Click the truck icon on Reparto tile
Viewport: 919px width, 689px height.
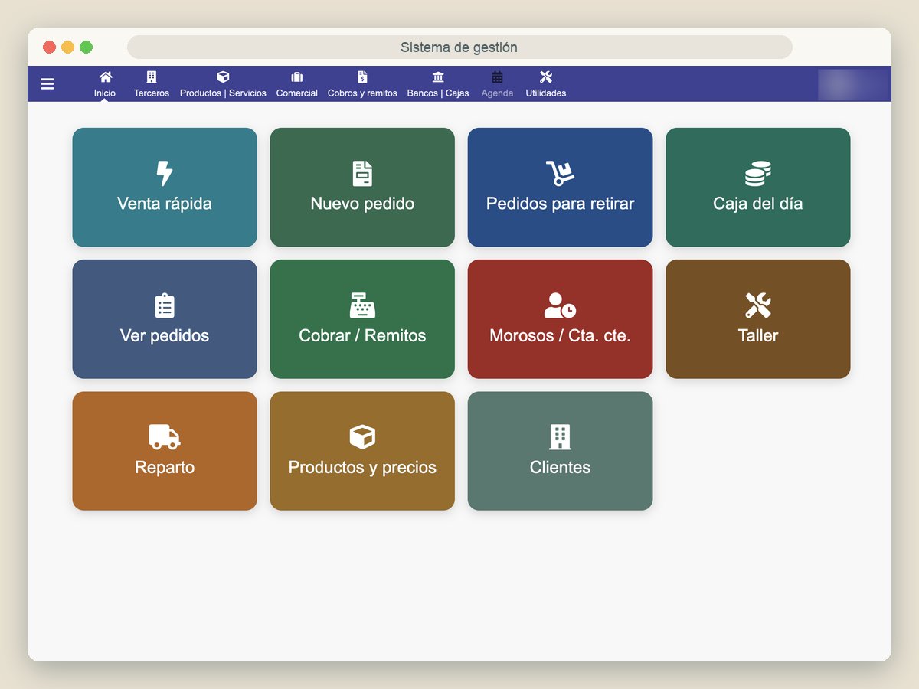coord(165,437)
